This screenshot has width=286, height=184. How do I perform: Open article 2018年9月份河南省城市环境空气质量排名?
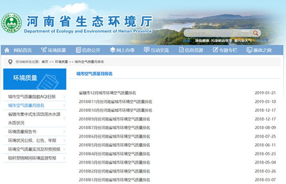click(x=114, y=119)
